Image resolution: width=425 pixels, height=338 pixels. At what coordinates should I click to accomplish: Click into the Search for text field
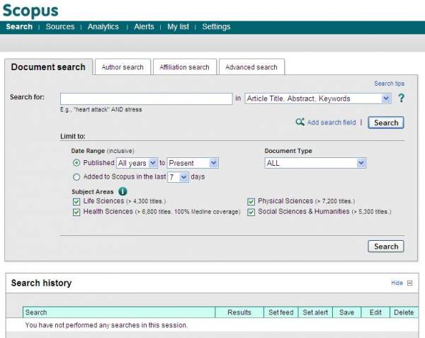147,98
